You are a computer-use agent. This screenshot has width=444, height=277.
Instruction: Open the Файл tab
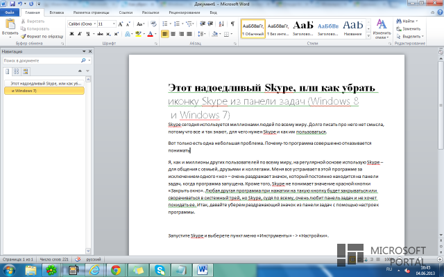[x=10, y=12]
